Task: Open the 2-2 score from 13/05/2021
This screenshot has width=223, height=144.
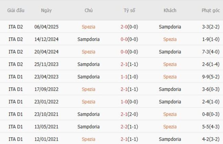Action: (x=129, y=127)
